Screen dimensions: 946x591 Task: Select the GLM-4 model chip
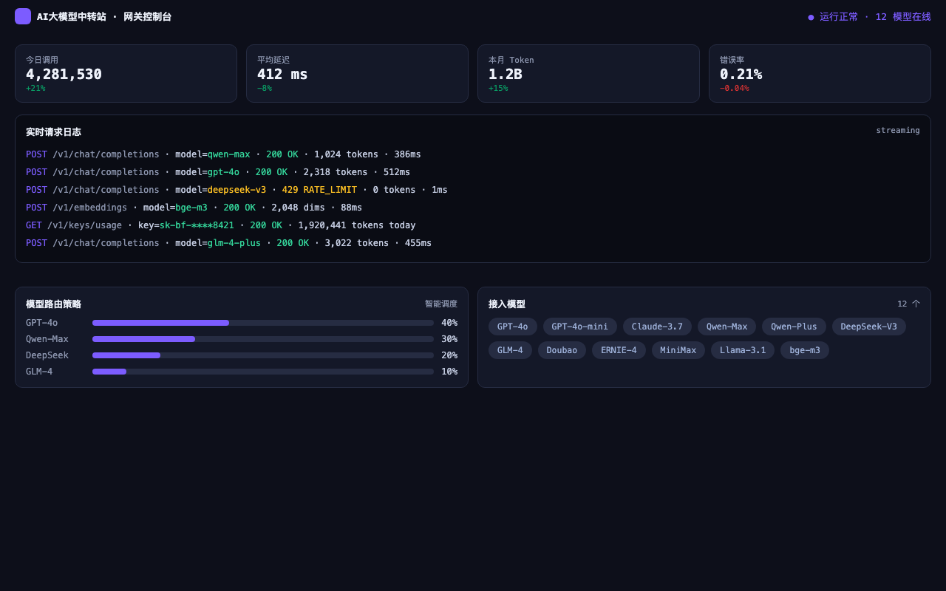510,350
